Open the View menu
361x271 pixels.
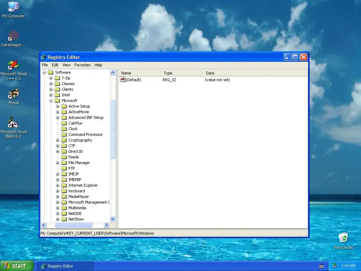pyautogui.click(x=66, y=65)
